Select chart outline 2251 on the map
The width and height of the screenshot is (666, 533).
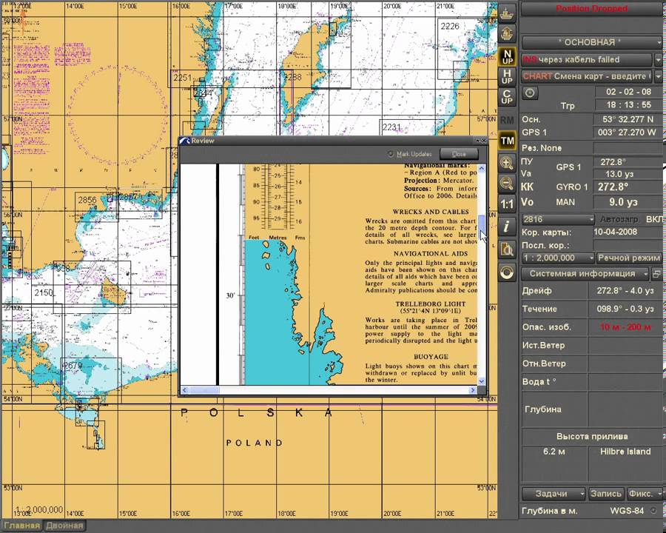(x=183, y=78)
